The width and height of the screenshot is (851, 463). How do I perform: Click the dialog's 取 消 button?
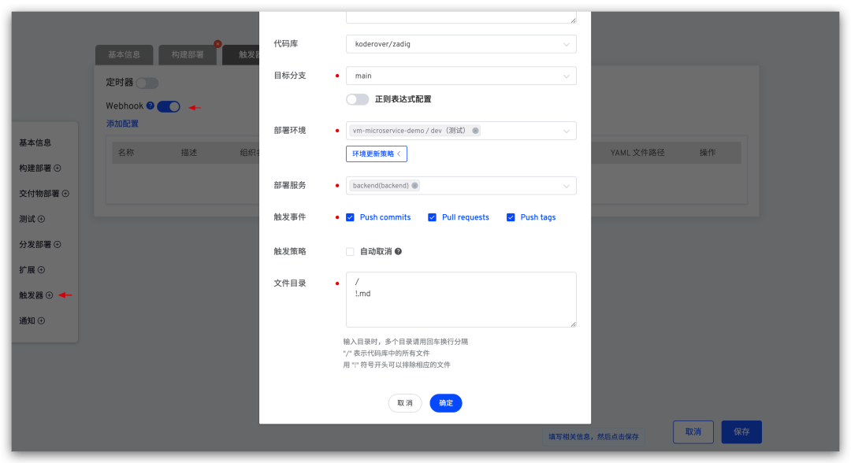[405, 403]
